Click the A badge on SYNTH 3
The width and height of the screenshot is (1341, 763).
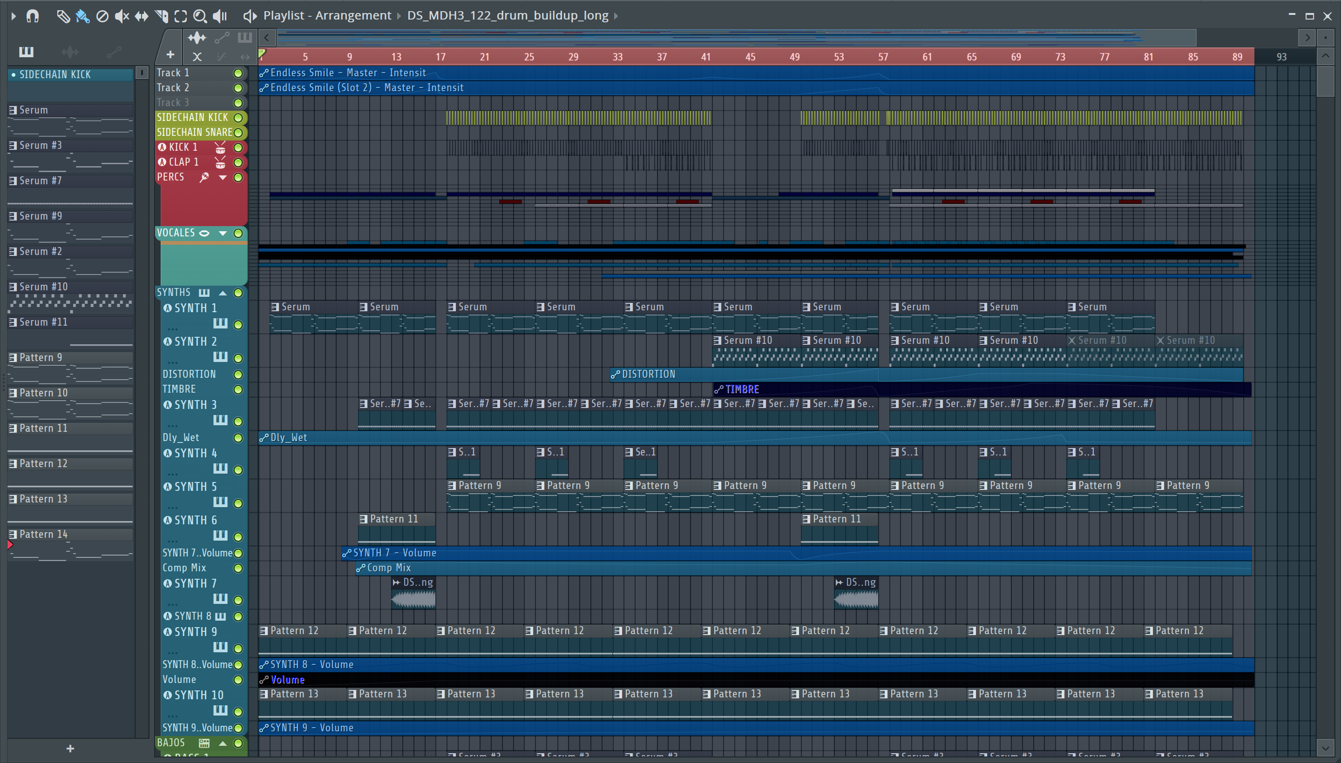pyautogui.click(x=167, y=405)
